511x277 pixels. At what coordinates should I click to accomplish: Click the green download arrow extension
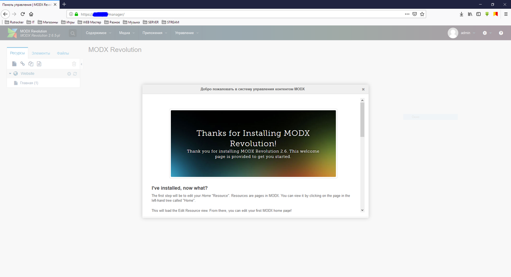point(487,14)
